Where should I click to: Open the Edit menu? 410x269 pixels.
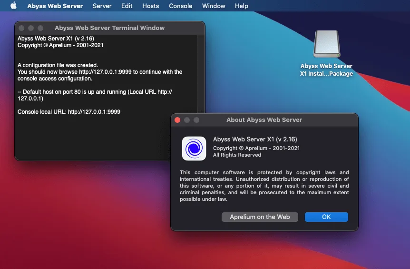pos(127,6)
